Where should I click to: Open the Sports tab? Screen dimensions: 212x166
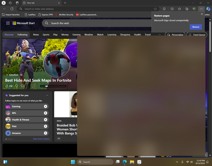click(46, 35)
